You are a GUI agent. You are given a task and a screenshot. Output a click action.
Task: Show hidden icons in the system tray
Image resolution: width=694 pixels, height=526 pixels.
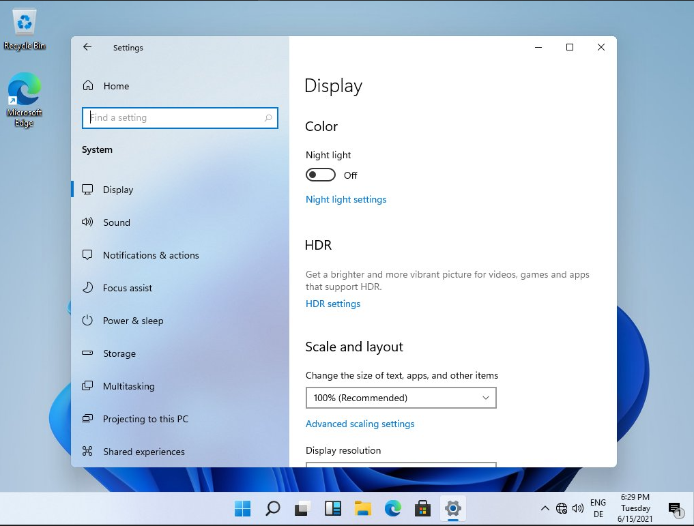coord(545,508)
